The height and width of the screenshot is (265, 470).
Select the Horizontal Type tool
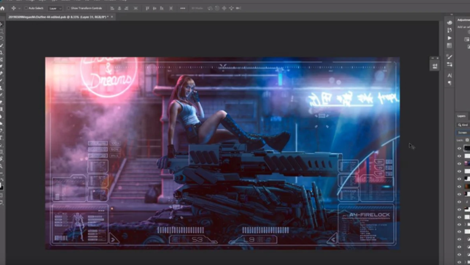point(2,138)
